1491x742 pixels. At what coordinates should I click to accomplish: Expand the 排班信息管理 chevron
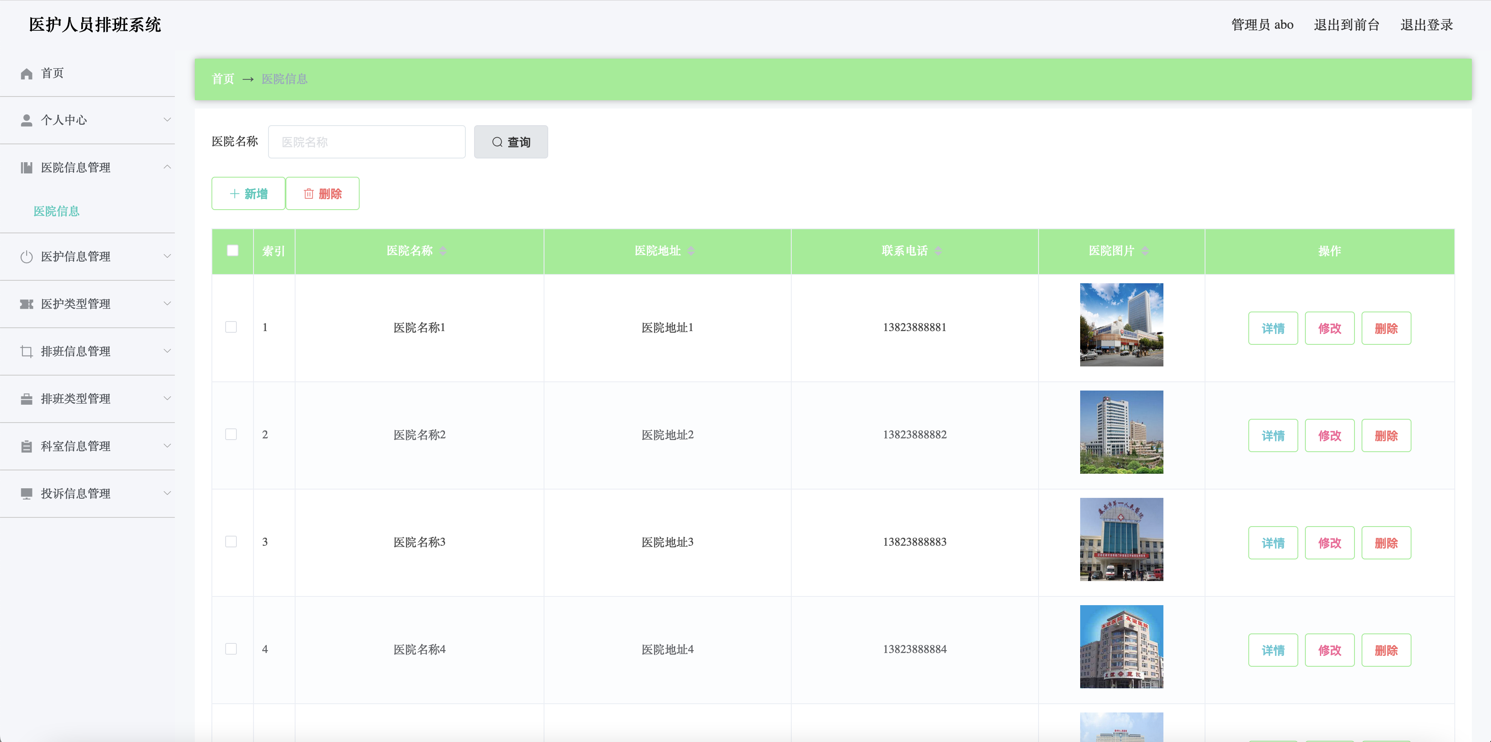pyautogui.click(x=167, y=351)
